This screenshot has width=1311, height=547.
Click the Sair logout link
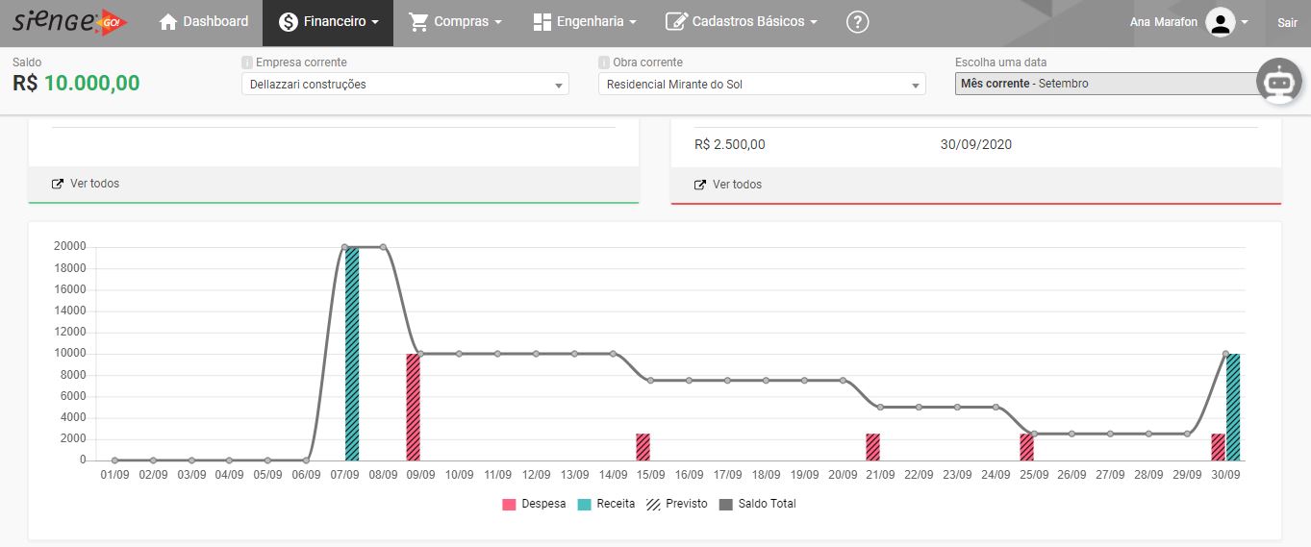coord(1287,22)
